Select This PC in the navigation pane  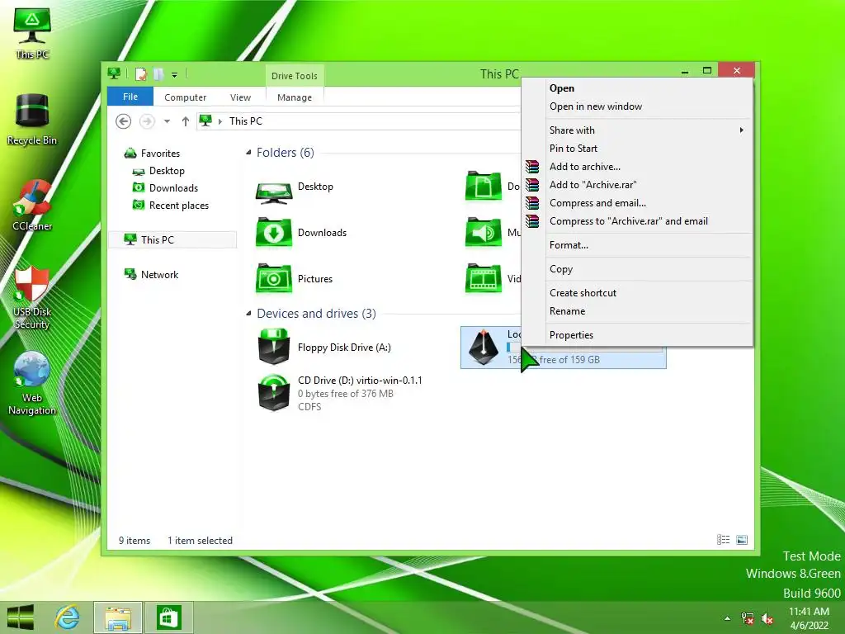point(172,239)
